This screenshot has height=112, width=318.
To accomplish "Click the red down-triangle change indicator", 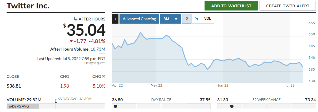I will click(71, 41).
